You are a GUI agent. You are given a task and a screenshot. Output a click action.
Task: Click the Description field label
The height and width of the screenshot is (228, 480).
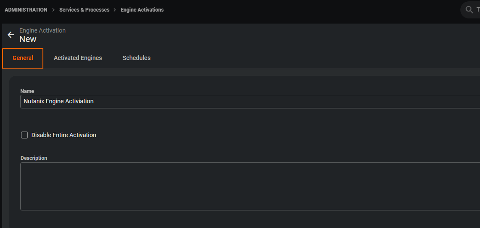34,158
